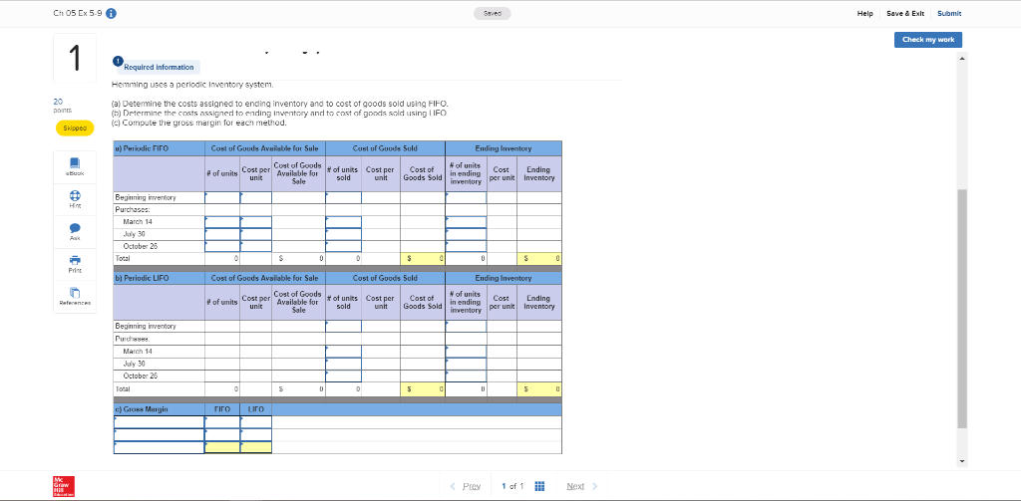Click FIFO March 14 units sold field
This screenshot has width=1021, height=501.
[x=344, y=222]
